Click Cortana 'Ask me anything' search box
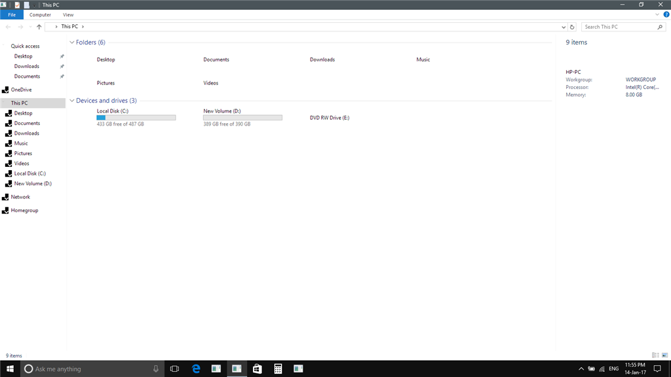Image resolution: width=671 pixels, height=377 pixels. pyautogui.click(x=92, y=368)
